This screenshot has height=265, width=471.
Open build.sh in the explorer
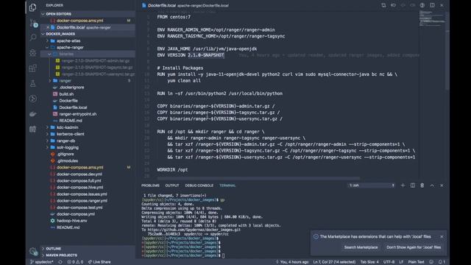coord(66,94)
